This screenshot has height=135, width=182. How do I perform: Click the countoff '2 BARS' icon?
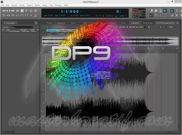(36, 16)
